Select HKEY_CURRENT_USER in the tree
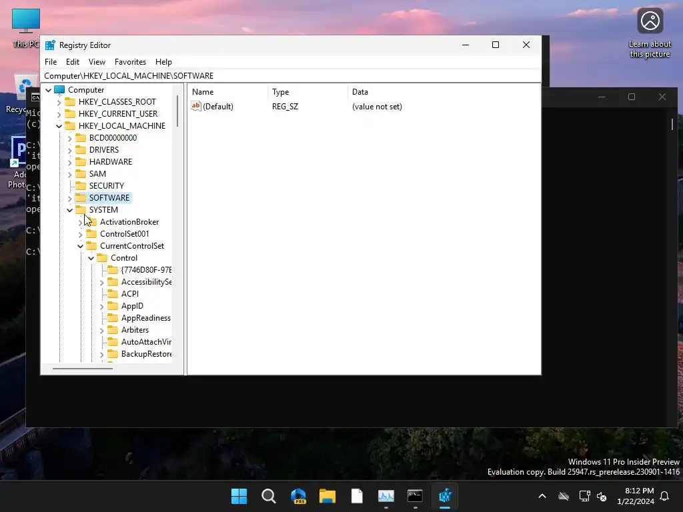683x512 pixels. pos(118,113)
